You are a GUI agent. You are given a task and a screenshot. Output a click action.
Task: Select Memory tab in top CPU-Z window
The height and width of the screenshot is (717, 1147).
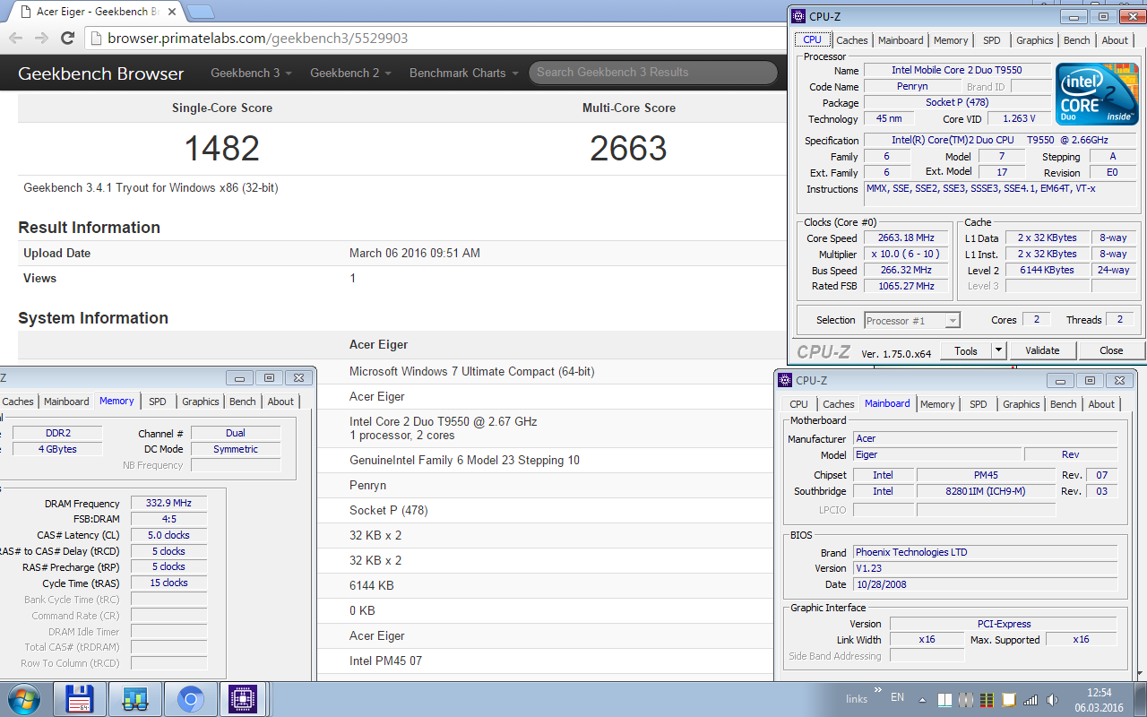(x=951, y=40)
